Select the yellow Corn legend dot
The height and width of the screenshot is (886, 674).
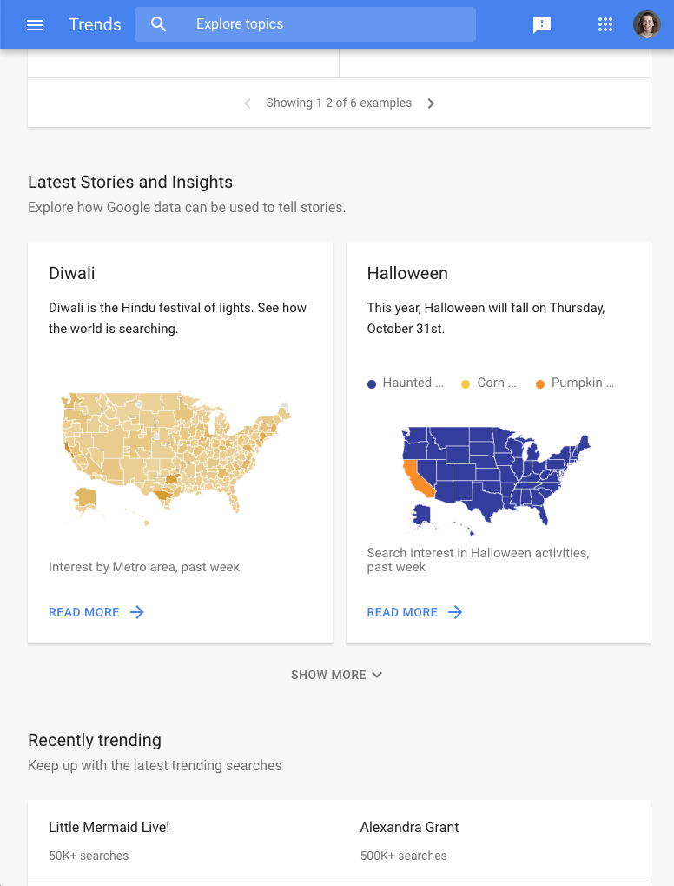(466, 384)
